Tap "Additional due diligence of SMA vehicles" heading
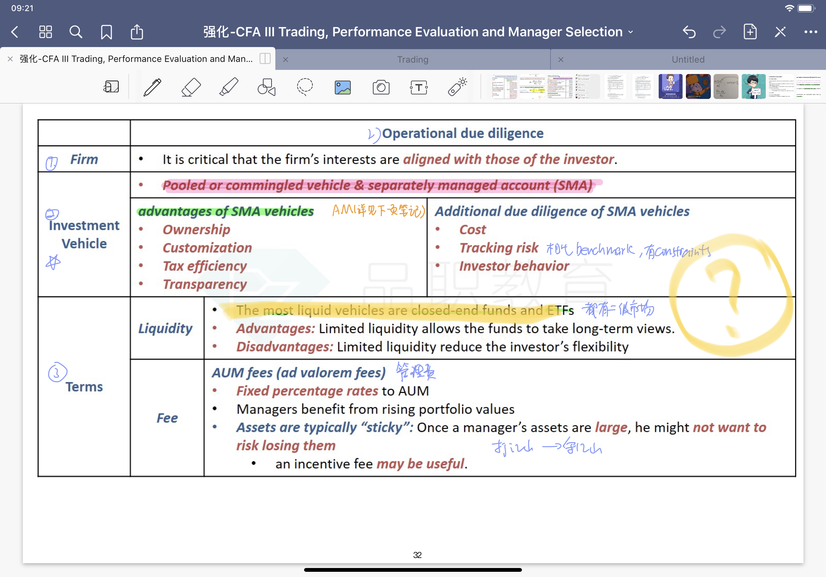 click(x=562, y=211)
